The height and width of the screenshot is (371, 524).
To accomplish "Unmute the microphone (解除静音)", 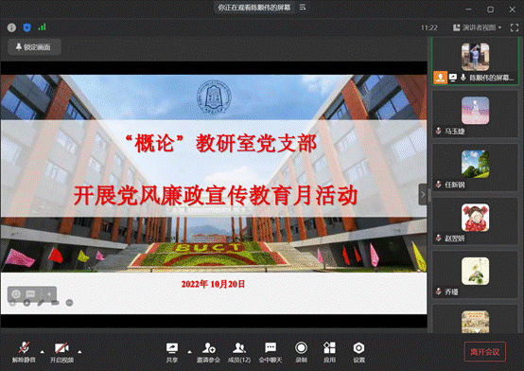I will pos(24,352).
